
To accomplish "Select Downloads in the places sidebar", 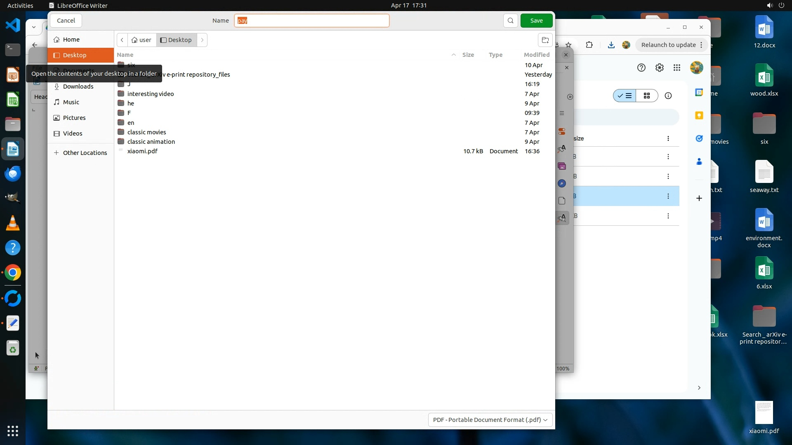I will click(x=78, y=87).
